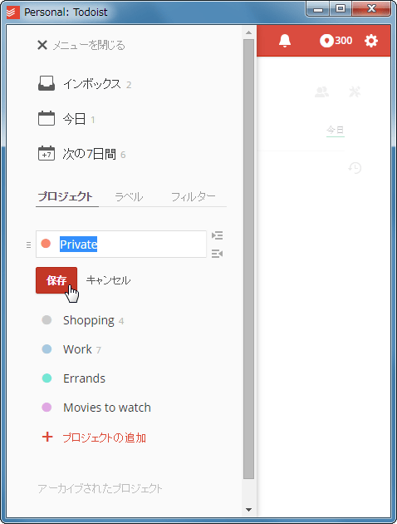Click the red plus icon to add a project

point(47,437)
